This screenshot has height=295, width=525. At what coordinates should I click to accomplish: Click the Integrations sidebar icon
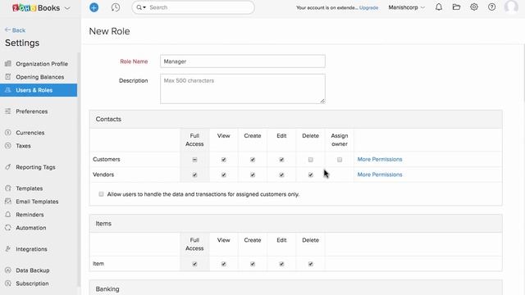tap(8, 249)
